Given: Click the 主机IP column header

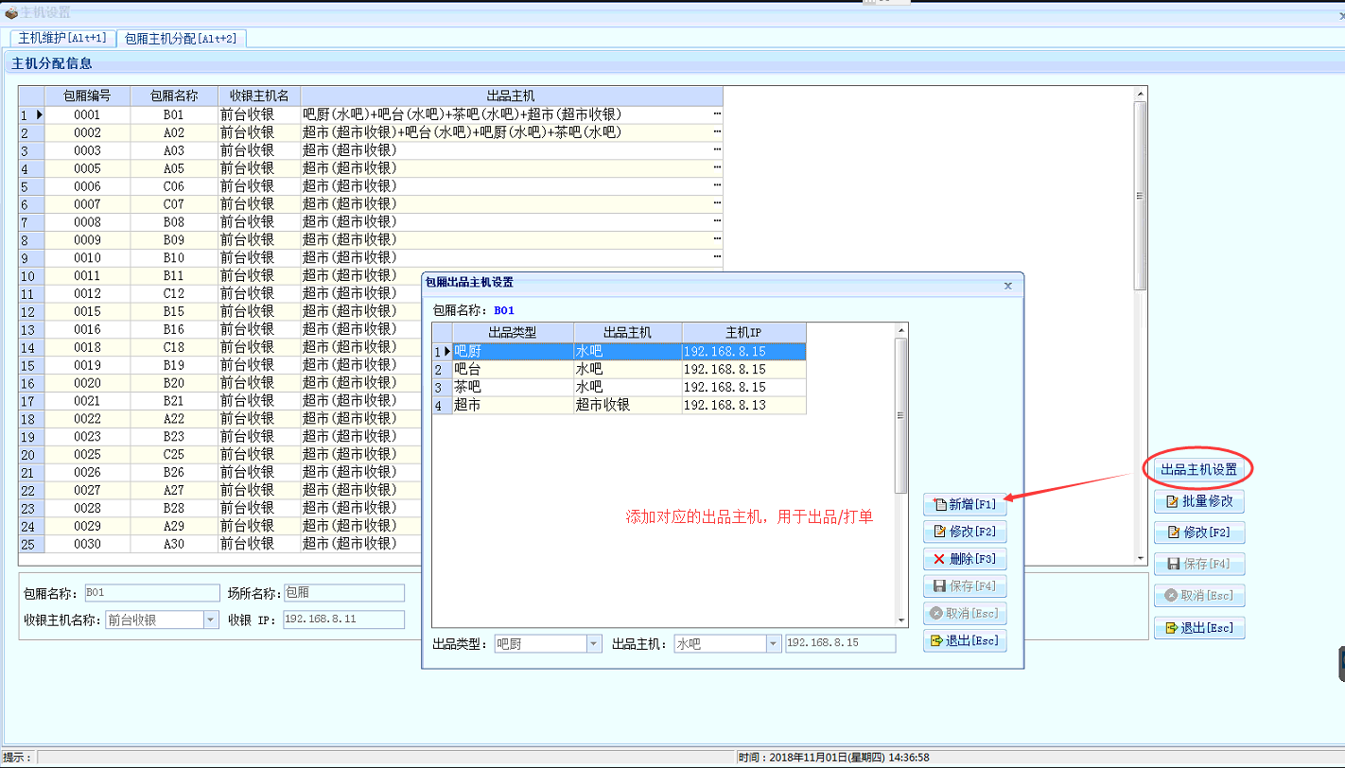Looking at the screenshot, I should point(743,333).
